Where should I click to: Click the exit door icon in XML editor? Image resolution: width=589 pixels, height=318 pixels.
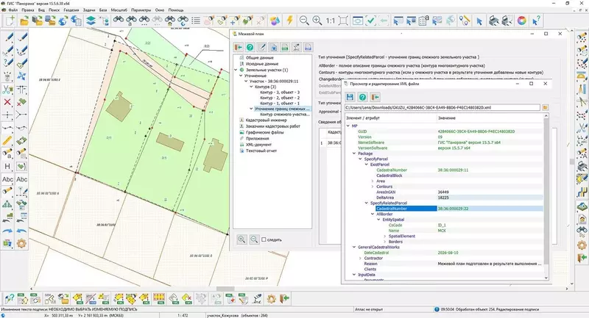[x=375, y=98]
